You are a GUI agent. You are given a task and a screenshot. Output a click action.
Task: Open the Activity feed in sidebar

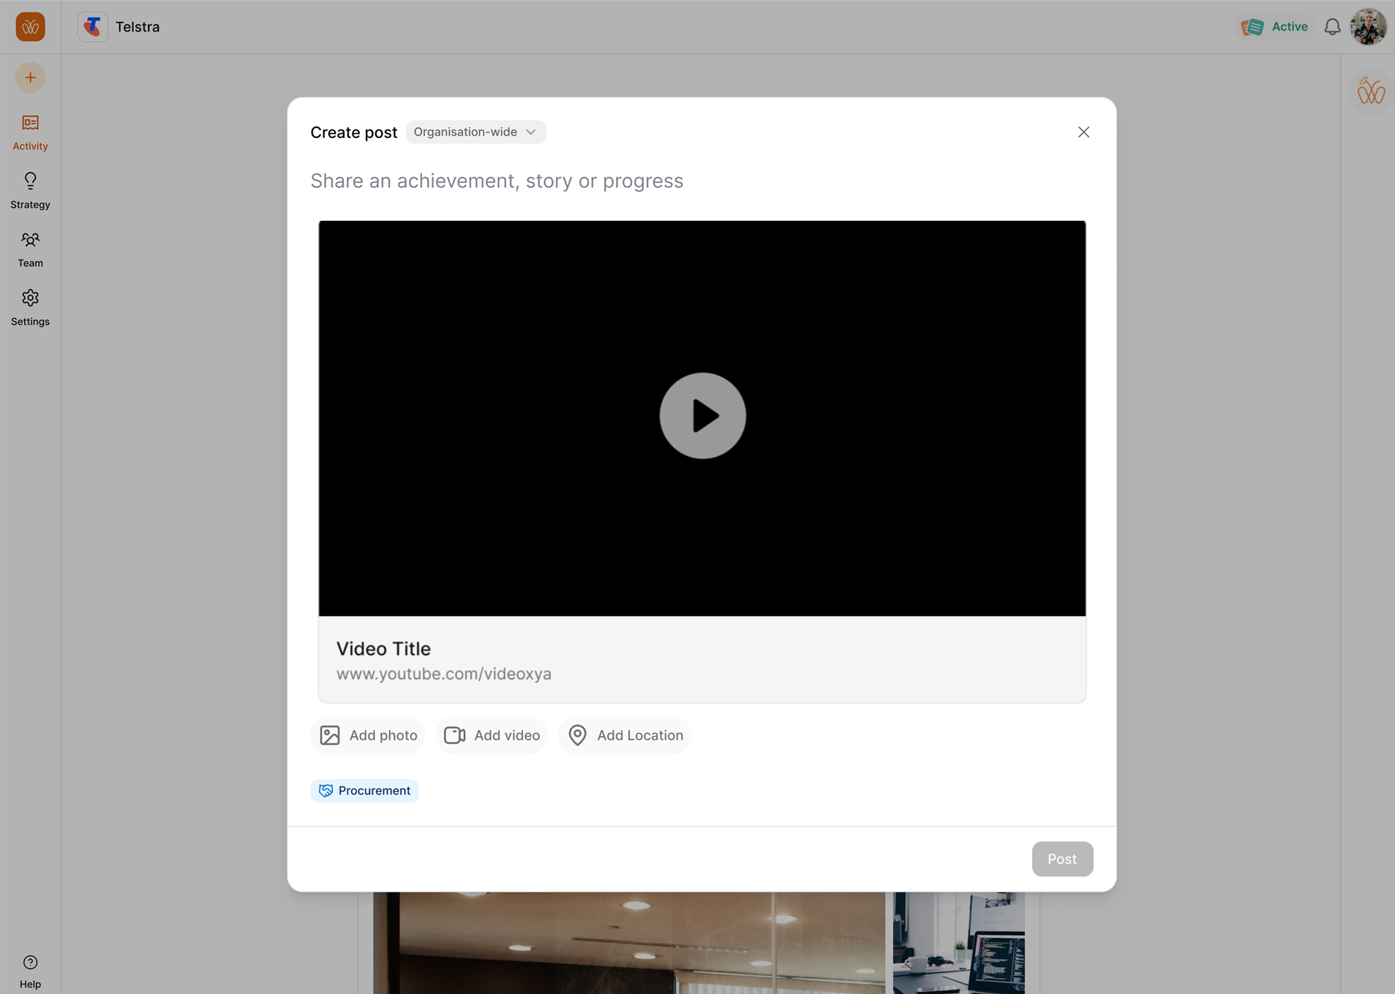point(30,132)
